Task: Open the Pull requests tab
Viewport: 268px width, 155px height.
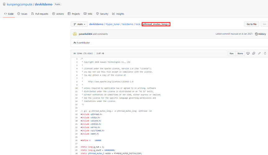Action: pos(40,14)
